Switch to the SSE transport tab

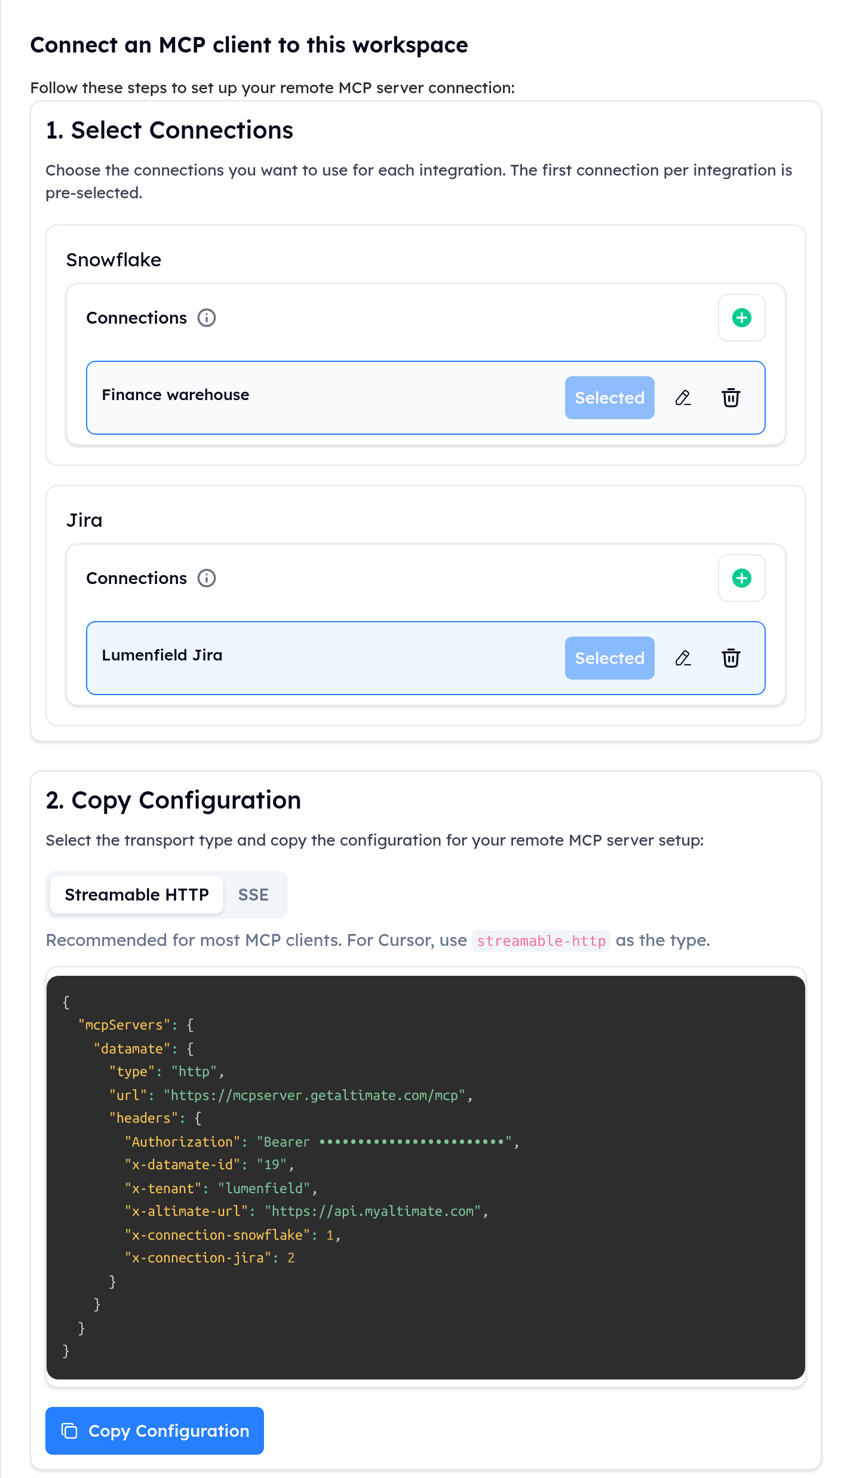click(253, 895)
